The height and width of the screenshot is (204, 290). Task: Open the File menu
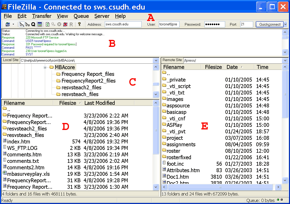(x=8, y=16)
